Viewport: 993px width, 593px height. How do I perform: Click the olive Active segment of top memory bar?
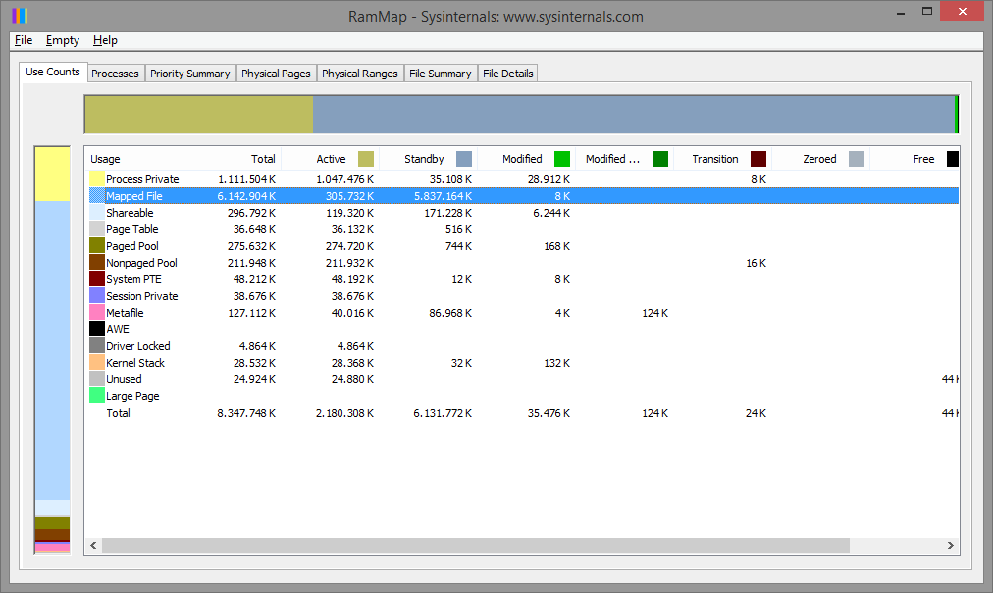[199, 115]
